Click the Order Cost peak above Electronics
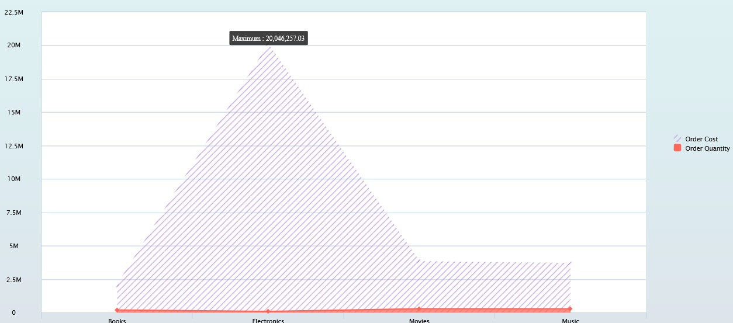The image size is (733, 323). 268,47
